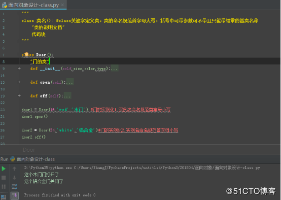
Task: Click line number 26 in the gutter
Action: coord(3,130)
